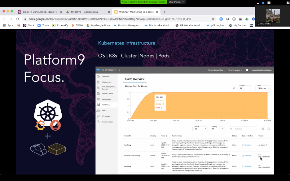Image resolution: width=290 pixels, height=181 pixels.
Task: Switch to My Drive - Google Drive tab
Action: [x=85, y=12]
